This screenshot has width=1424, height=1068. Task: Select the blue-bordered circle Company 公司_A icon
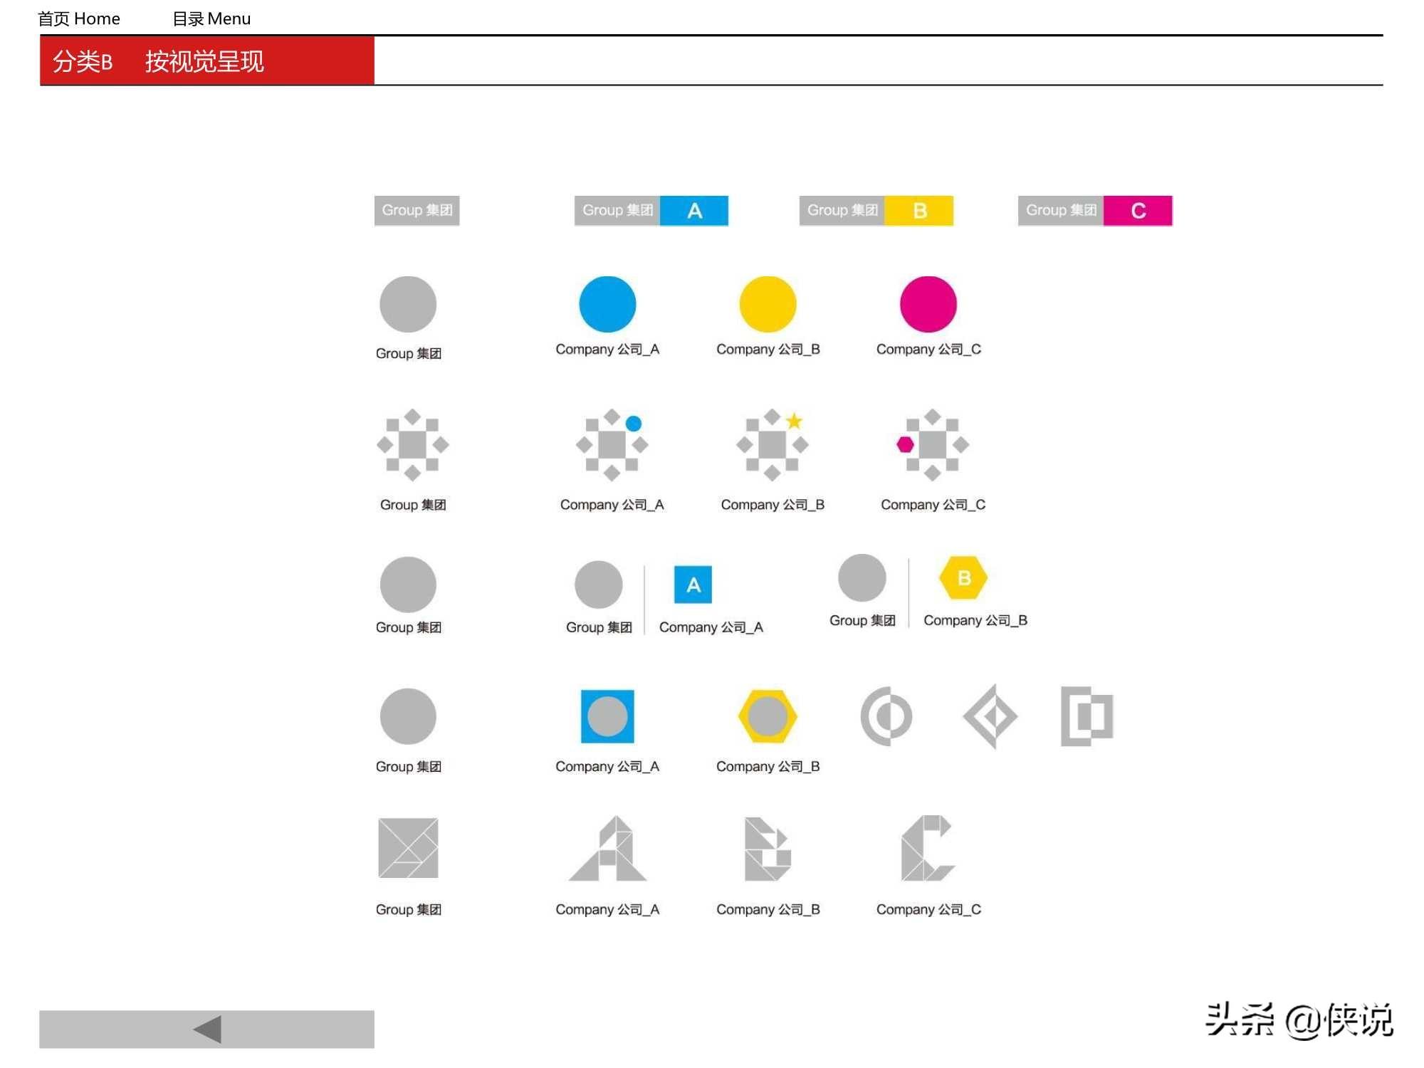[605, 713]
